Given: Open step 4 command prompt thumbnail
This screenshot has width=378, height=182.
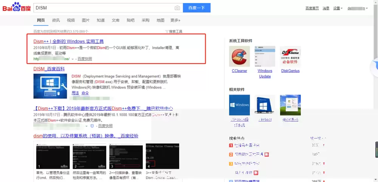Looking at the screenshot, I should click(162, 156).
